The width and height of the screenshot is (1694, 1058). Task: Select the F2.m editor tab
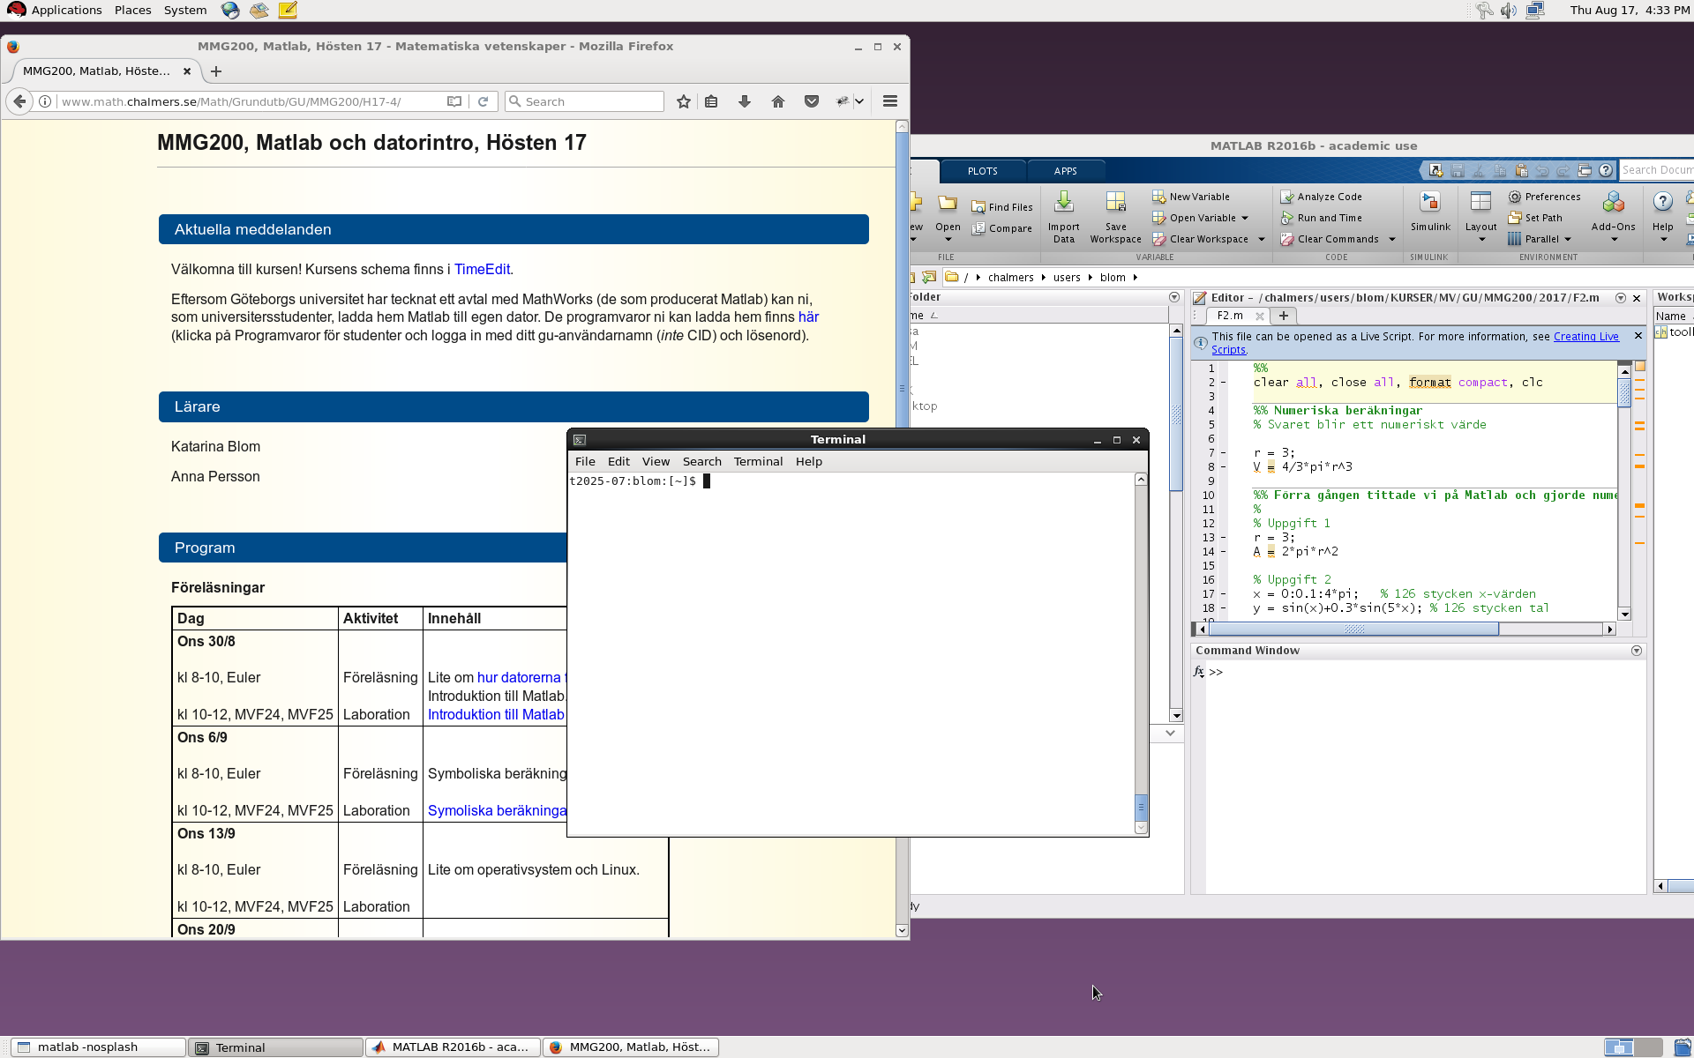tap(1230, 316)
